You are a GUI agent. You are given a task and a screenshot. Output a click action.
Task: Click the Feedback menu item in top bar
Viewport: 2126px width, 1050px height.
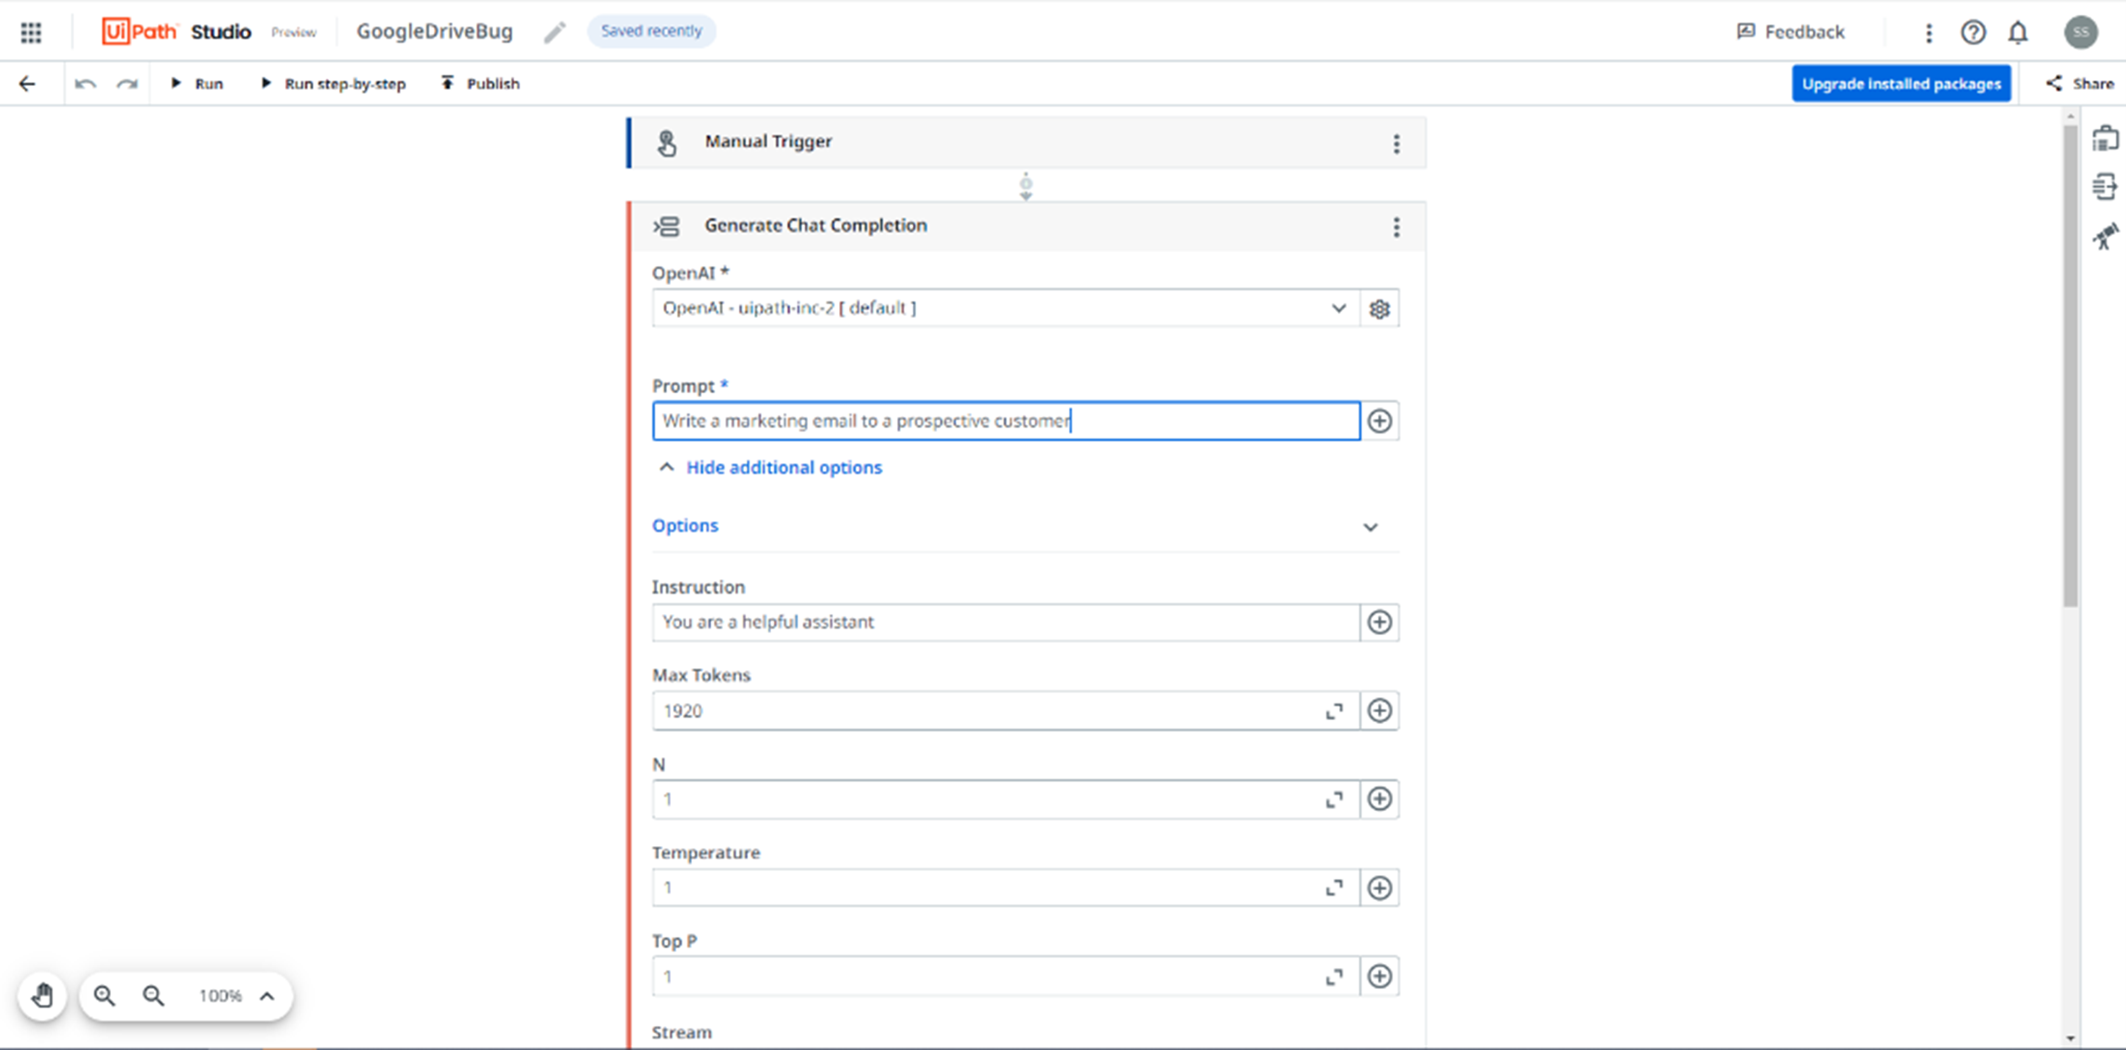pyautogui.click(x=1791, y=30)
